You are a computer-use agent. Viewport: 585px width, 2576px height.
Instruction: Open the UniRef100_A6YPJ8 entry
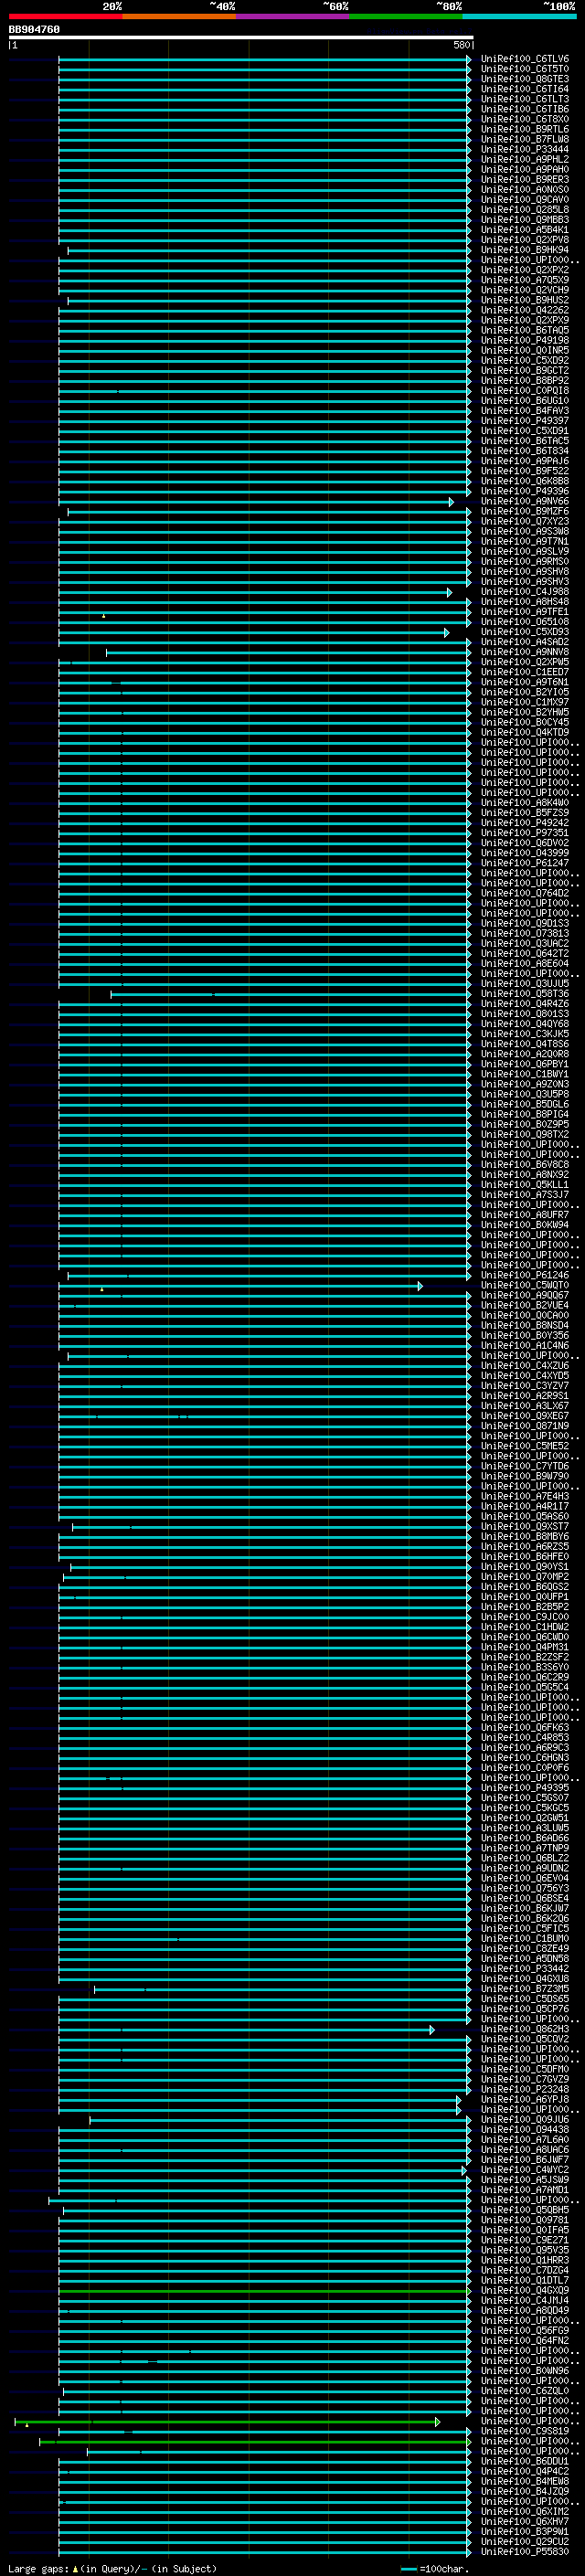(524, 2101)
